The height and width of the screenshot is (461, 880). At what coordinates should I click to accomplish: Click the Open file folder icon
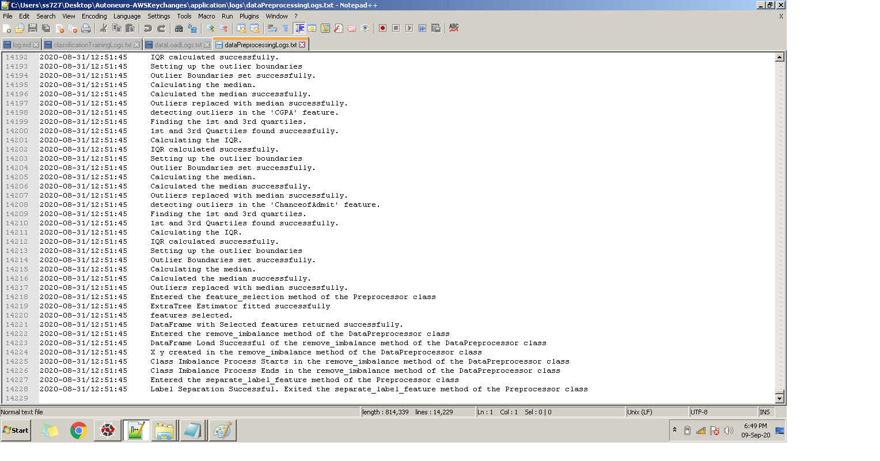[x=20, y=28]
